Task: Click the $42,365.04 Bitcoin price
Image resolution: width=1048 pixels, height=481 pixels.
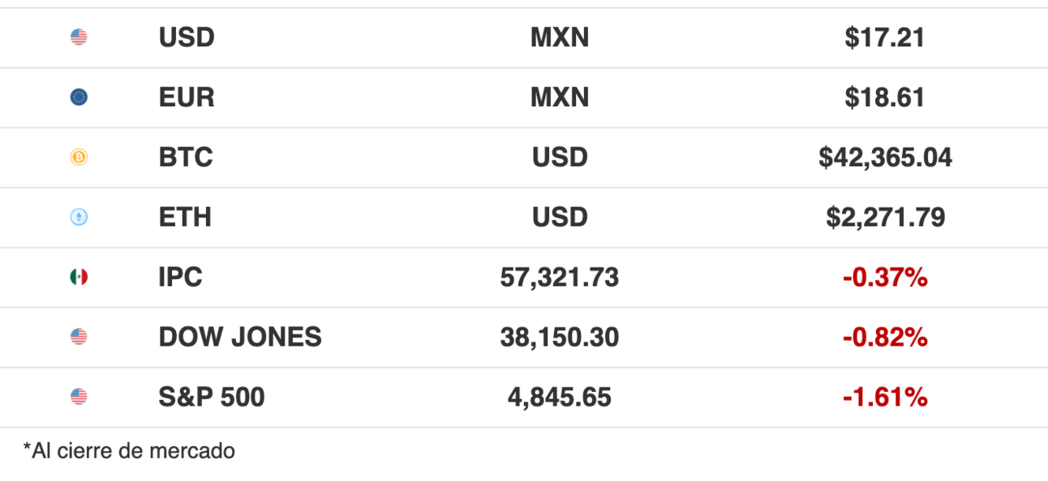Action: (885, 157)
